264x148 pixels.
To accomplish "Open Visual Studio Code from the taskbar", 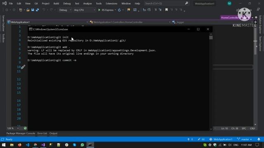I will click(28, 145).
